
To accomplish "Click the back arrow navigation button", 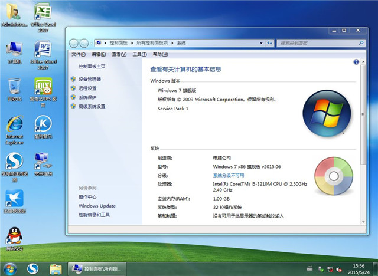I will 74,43.
